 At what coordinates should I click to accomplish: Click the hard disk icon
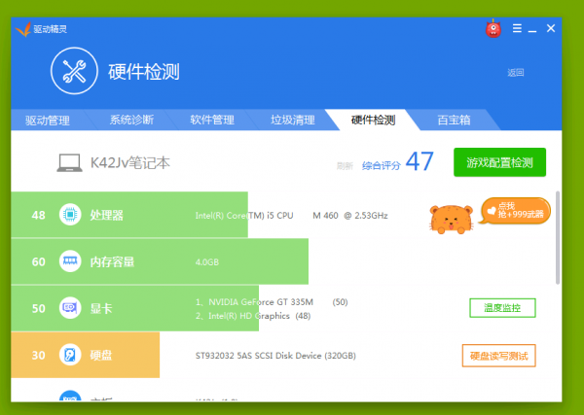tap(70, 355)
